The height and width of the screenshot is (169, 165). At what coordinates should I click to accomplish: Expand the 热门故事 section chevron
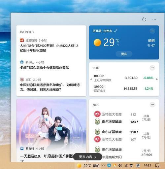33,32
